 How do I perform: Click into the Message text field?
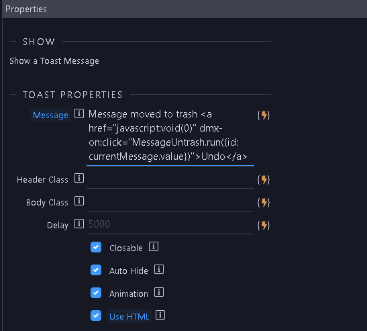coord(170,136)
